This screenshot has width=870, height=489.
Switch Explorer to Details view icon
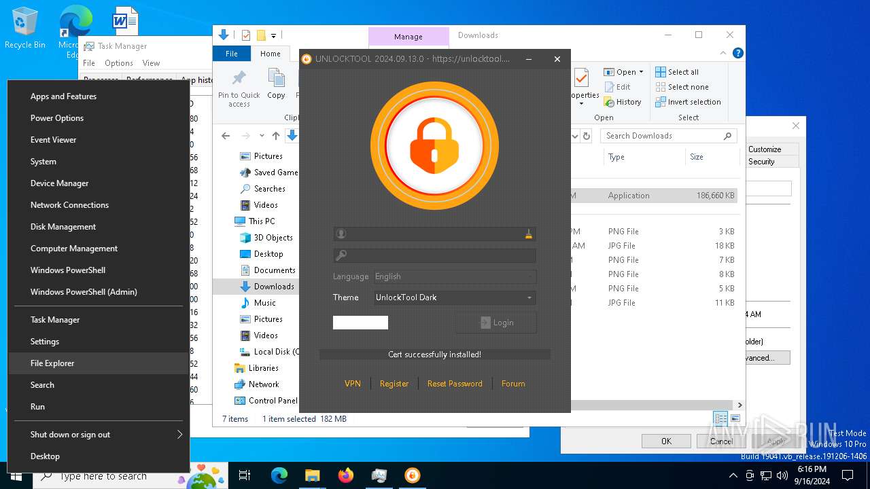[x=720, y=419]
